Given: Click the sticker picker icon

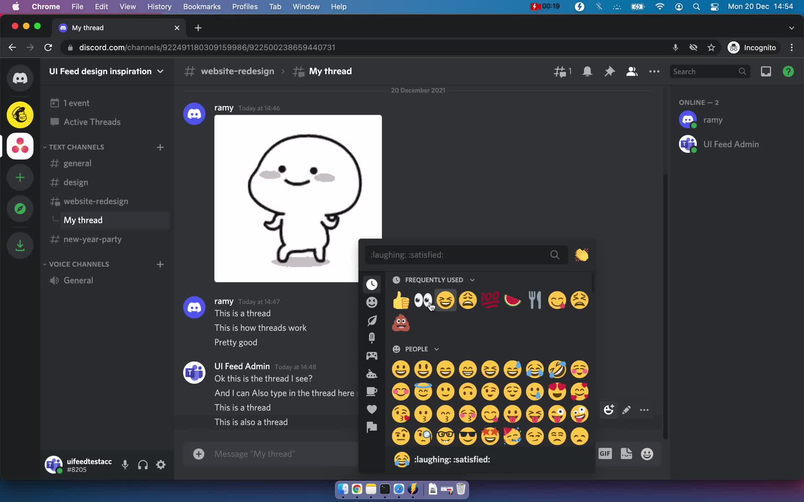Looking at the screenshot, I should tap(626, 453).
